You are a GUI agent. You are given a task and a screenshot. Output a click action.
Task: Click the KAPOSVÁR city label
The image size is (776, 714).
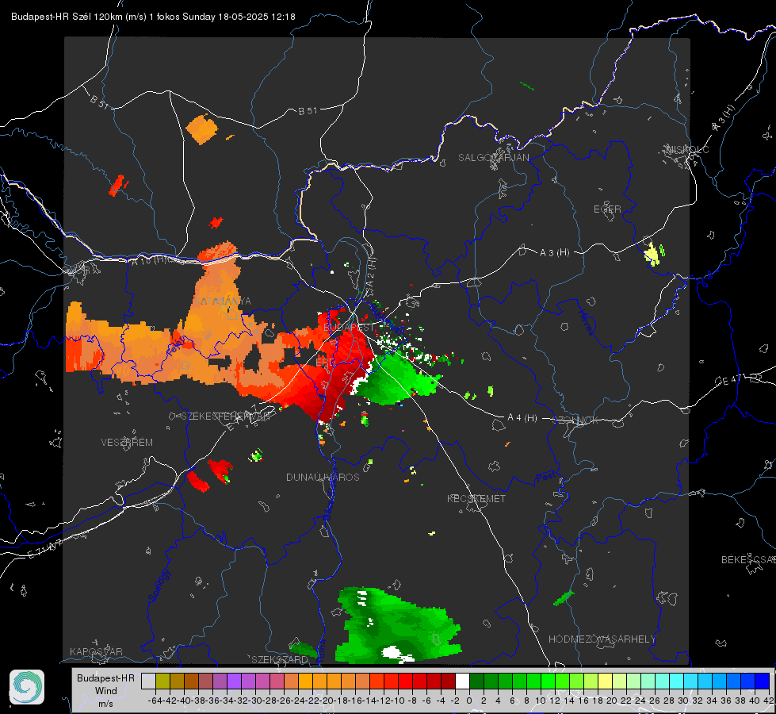click(96, 651)
